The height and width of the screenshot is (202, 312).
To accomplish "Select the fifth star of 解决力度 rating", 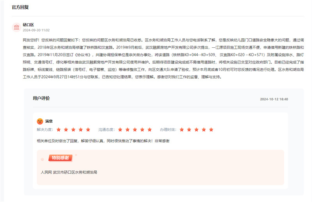I will pos(88,129).
